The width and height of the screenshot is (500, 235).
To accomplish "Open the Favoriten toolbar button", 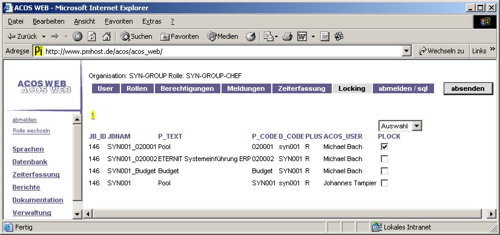I will click(180, 37).
